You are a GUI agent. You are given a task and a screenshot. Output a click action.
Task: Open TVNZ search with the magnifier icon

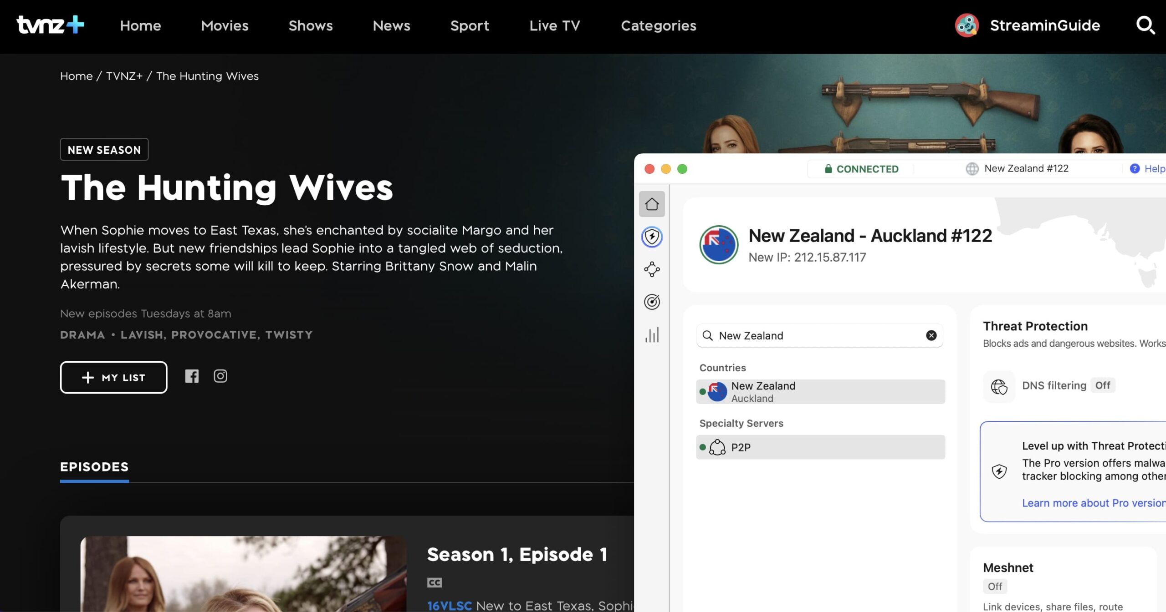coord(1146,25)
